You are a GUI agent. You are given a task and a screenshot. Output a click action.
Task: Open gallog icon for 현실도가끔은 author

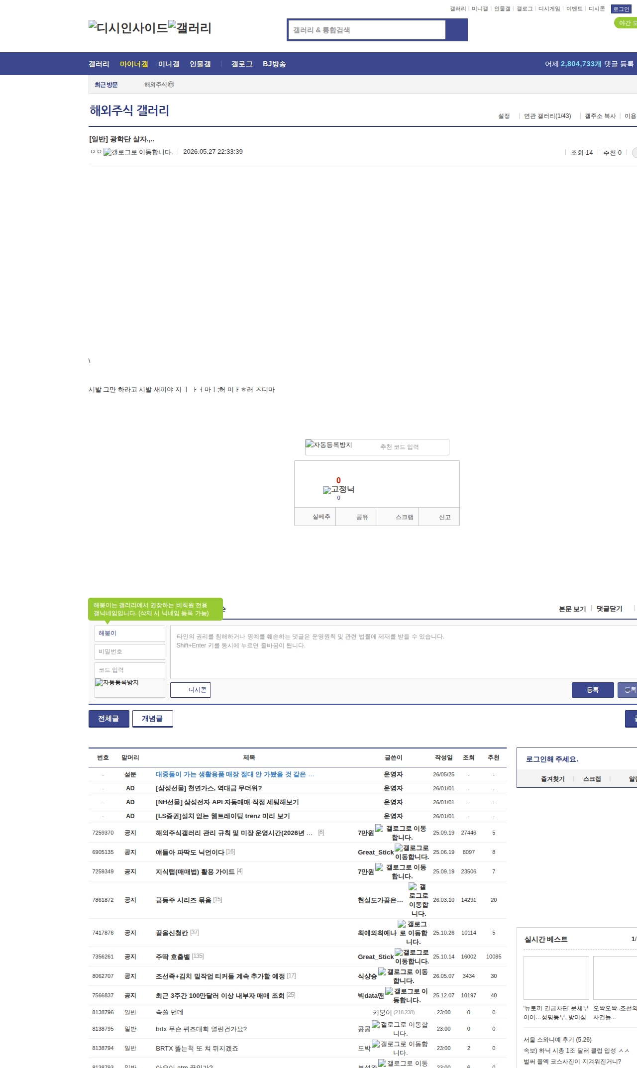[419, 900]
